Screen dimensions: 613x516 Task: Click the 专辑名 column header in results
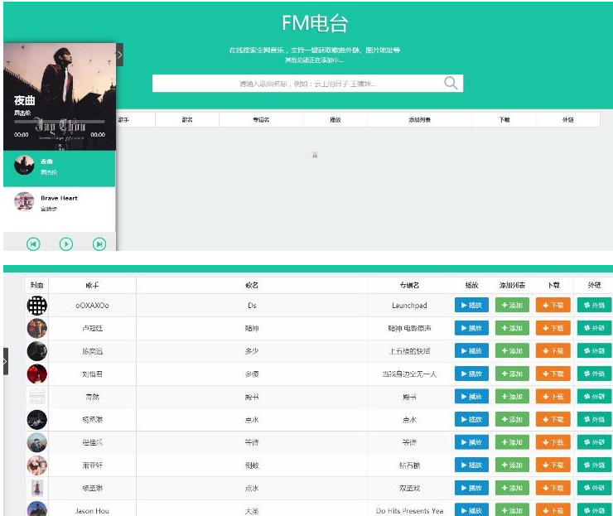point(409,285)
